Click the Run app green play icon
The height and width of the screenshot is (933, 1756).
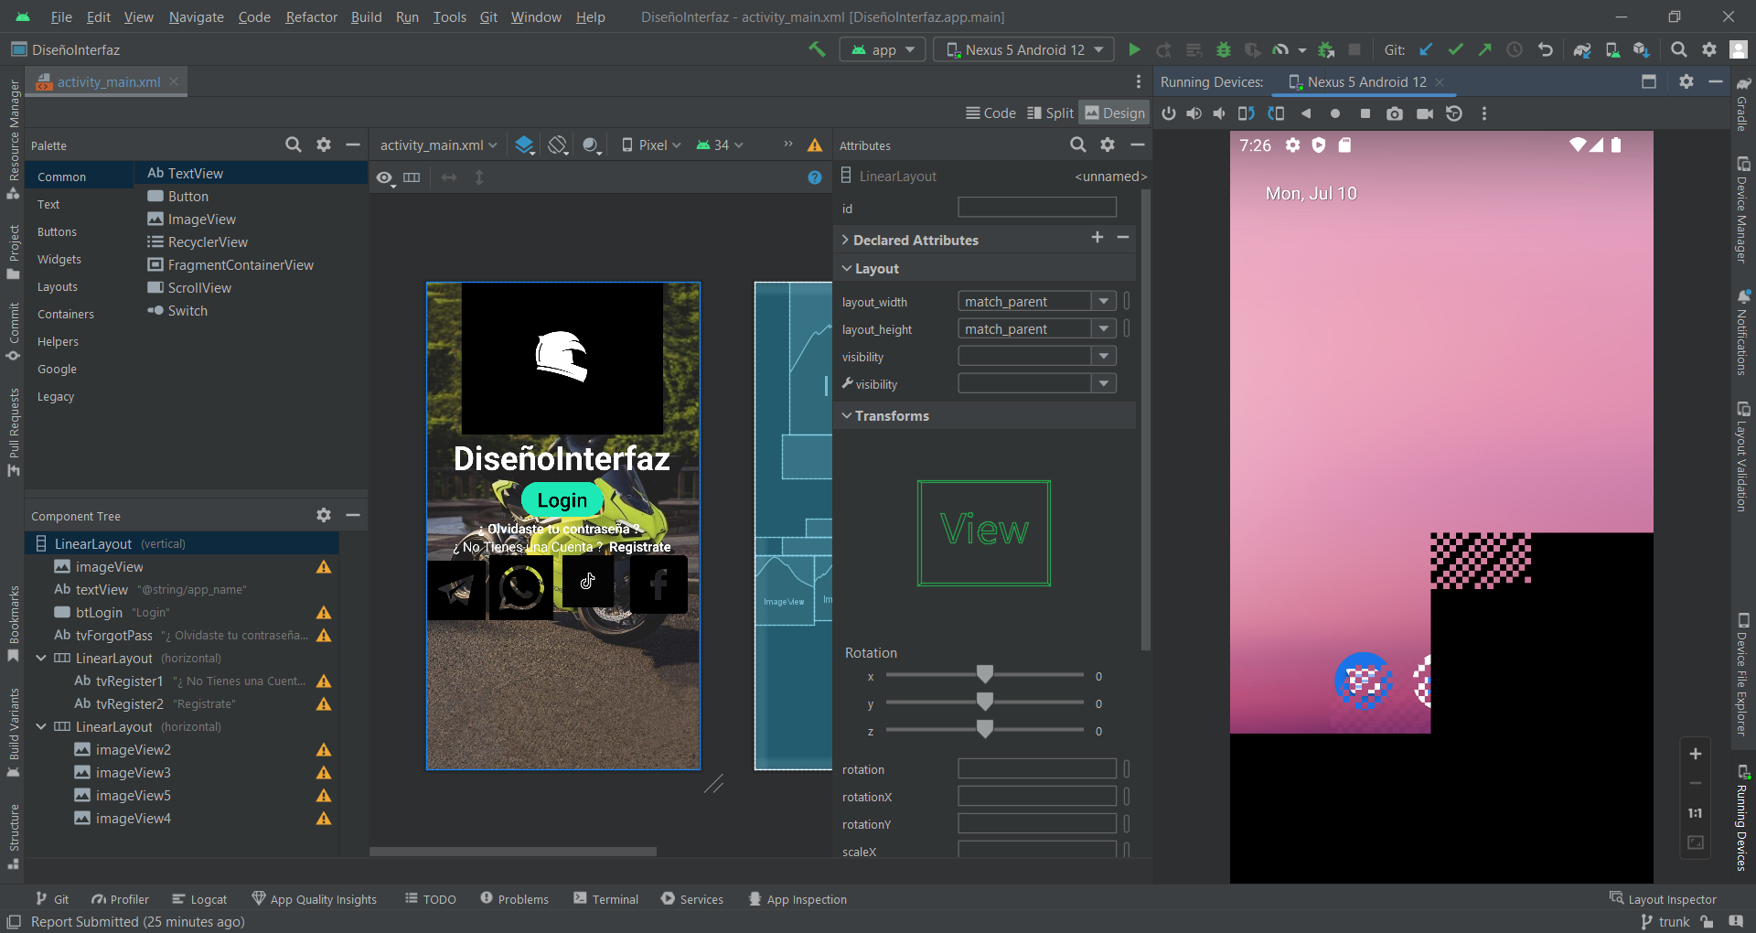point(1134,50)
